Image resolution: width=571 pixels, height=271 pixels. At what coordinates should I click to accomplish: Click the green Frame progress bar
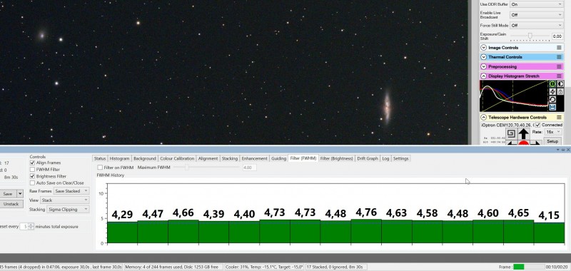pos(529,267)
